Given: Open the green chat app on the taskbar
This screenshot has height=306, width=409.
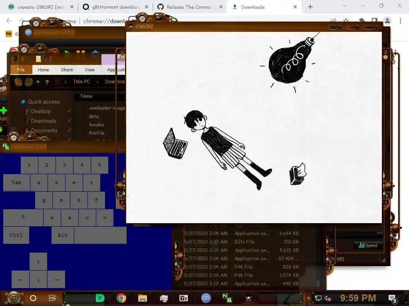Looking at the screenshot, I should tap(100, 298).
